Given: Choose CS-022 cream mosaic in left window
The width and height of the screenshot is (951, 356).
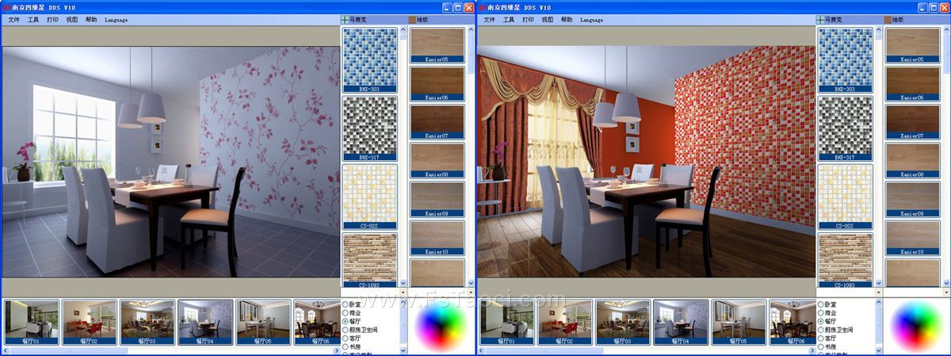Looking at the screenshot, I should (369, 197).
